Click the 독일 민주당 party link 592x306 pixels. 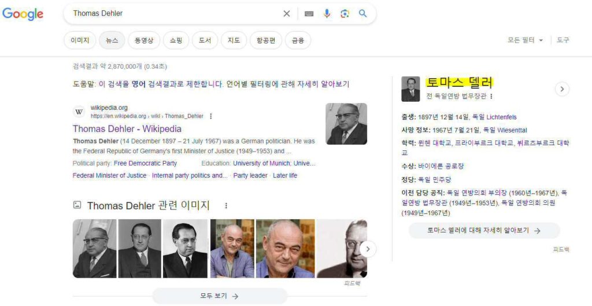435,179
